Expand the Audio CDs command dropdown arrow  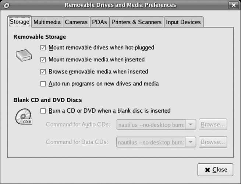(x=190, y=125)
